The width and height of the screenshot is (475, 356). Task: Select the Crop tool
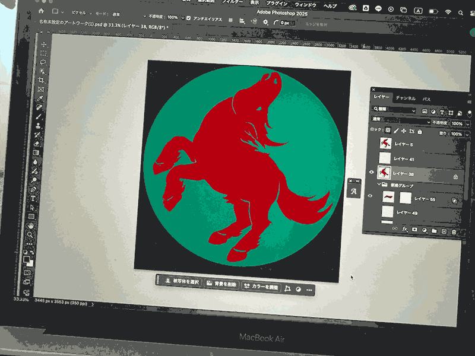click(x=42, y=80)
